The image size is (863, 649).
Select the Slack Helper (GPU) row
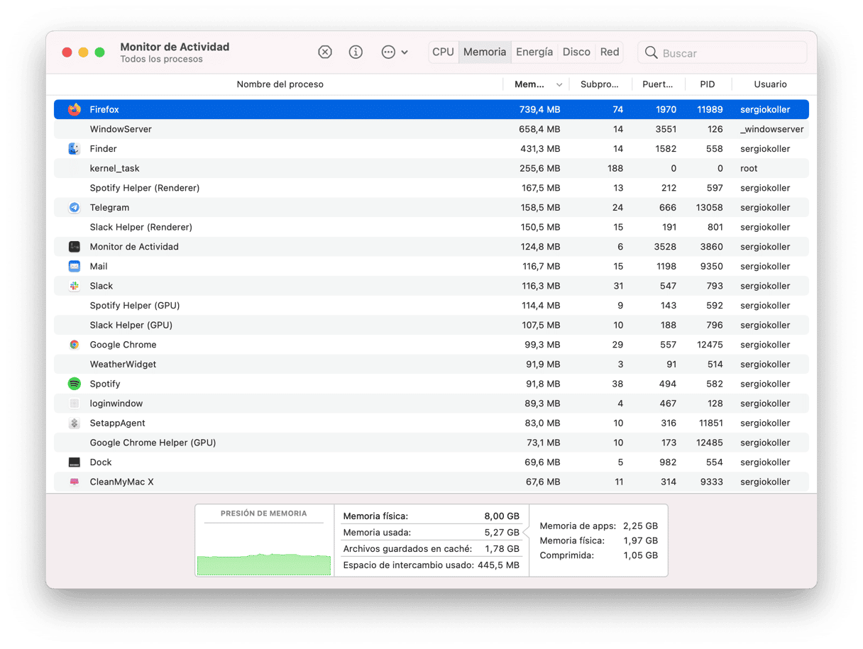click(x=431, y=325)
